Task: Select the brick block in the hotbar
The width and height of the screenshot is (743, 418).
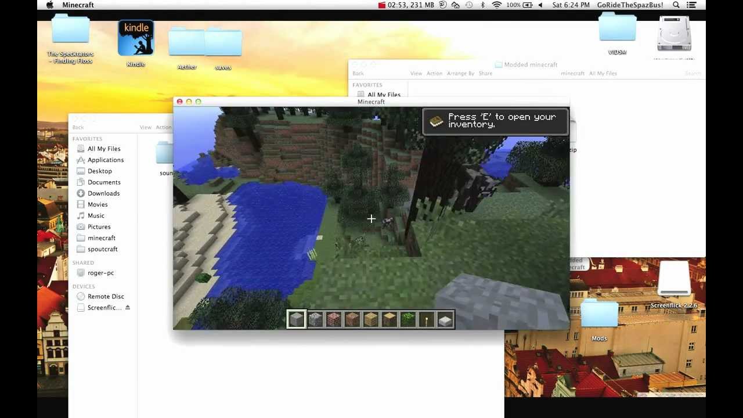Action: tap(334, 319)
